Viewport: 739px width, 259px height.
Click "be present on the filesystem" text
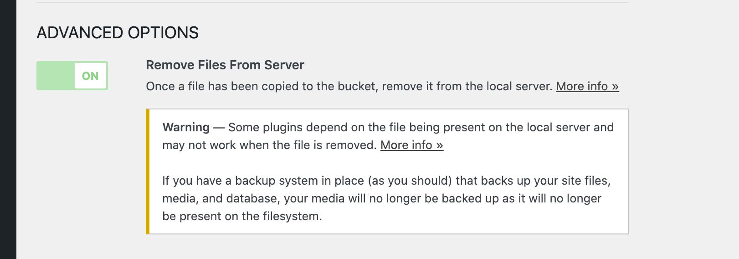click(x=242, y=216)
